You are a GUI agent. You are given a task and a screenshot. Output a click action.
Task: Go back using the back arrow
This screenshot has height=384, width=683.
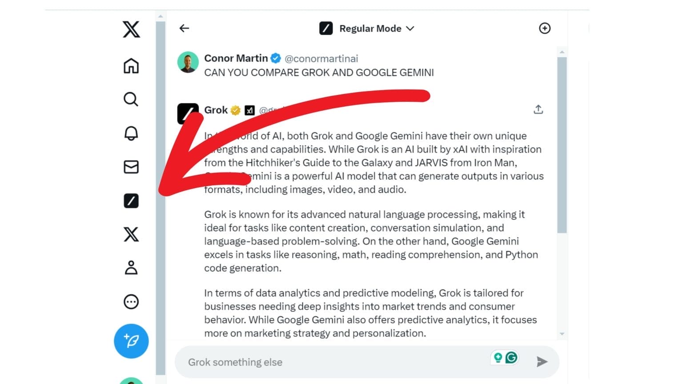click(184, 28)
